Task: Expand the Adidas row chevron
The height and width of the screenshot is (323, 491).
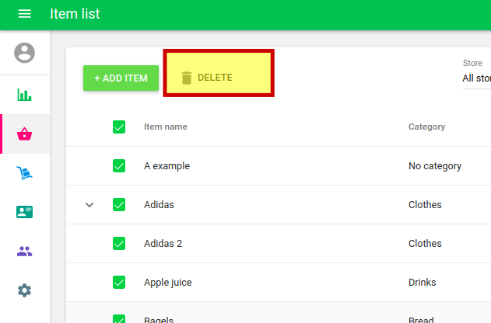Action: (89, 205)
